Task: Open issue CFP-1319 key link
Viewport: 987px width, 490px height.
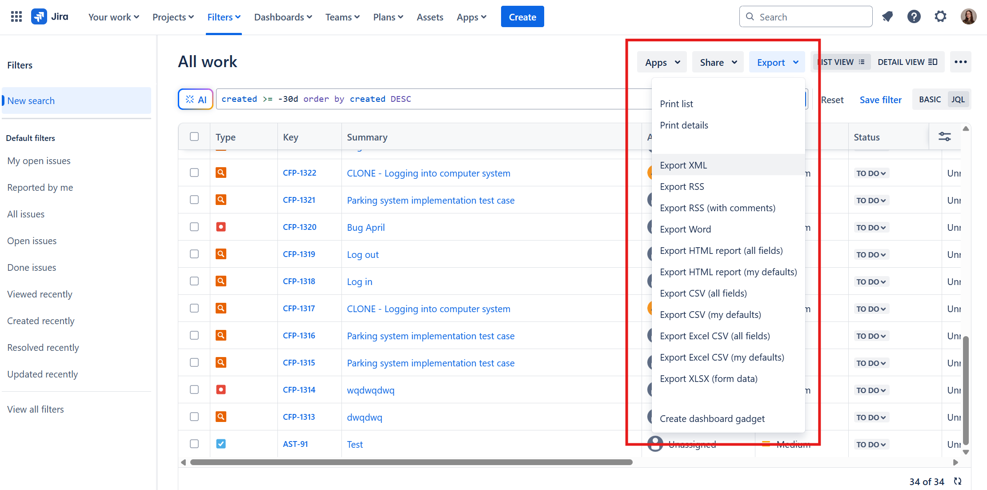Action: tap(299, 254)
